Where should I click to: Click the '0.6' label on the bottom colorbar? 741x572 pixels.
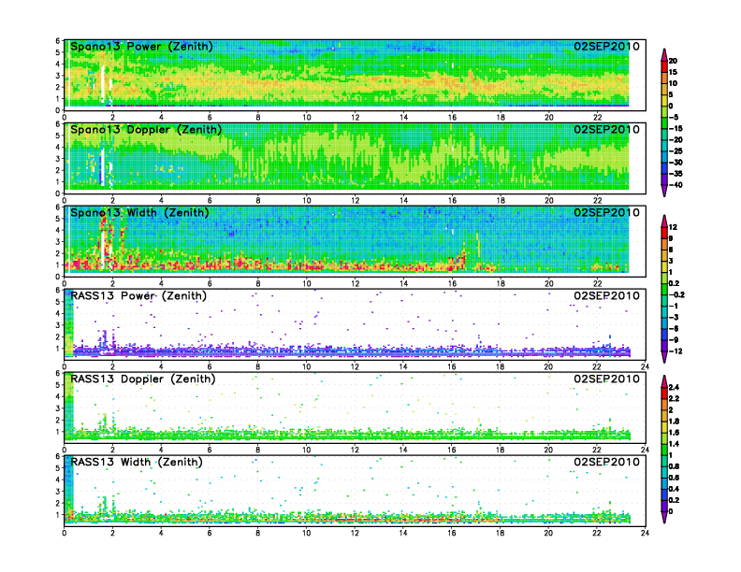tap(674, 478)
